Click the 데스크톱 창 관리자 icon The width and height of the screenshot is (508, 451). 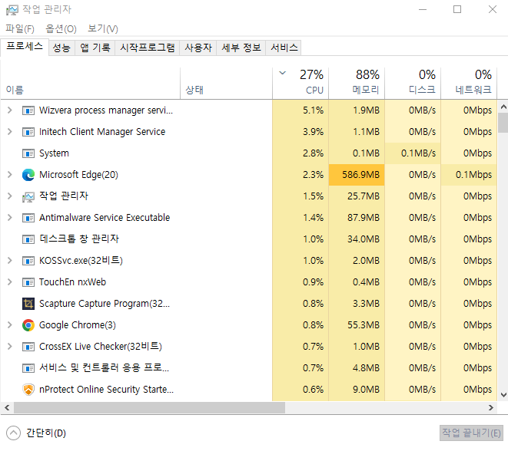coord(28,239)
